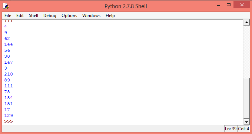Open the Help menu
The height and width of the screenshot is (134, 252).
(110, 16)
